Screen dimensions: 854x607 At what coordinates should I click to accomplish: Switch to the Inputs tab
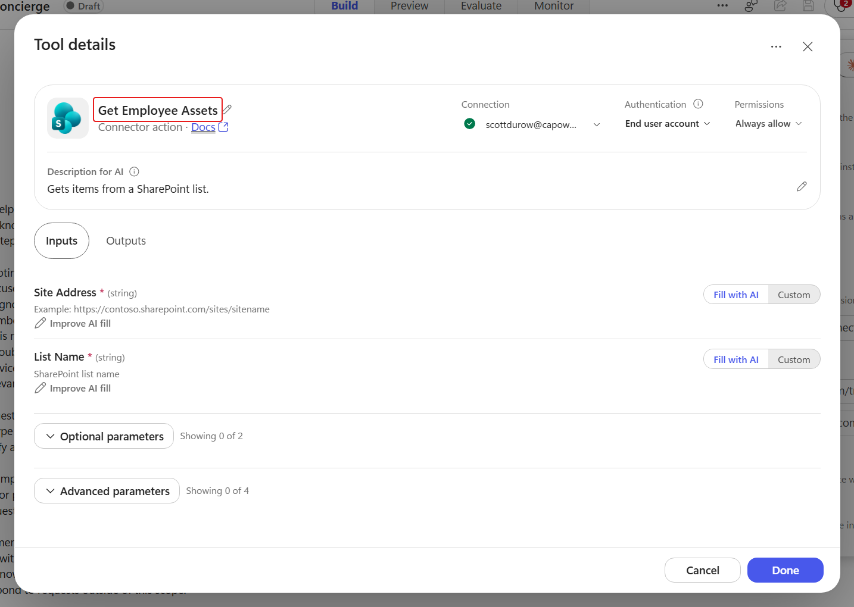61,241
